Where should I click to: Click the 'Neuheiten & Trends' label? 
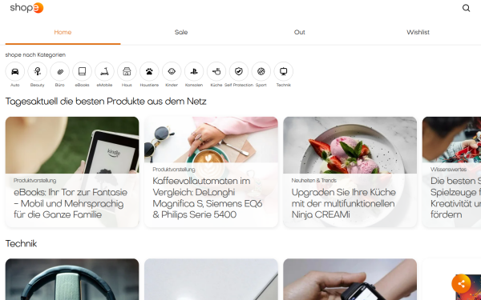313,180
